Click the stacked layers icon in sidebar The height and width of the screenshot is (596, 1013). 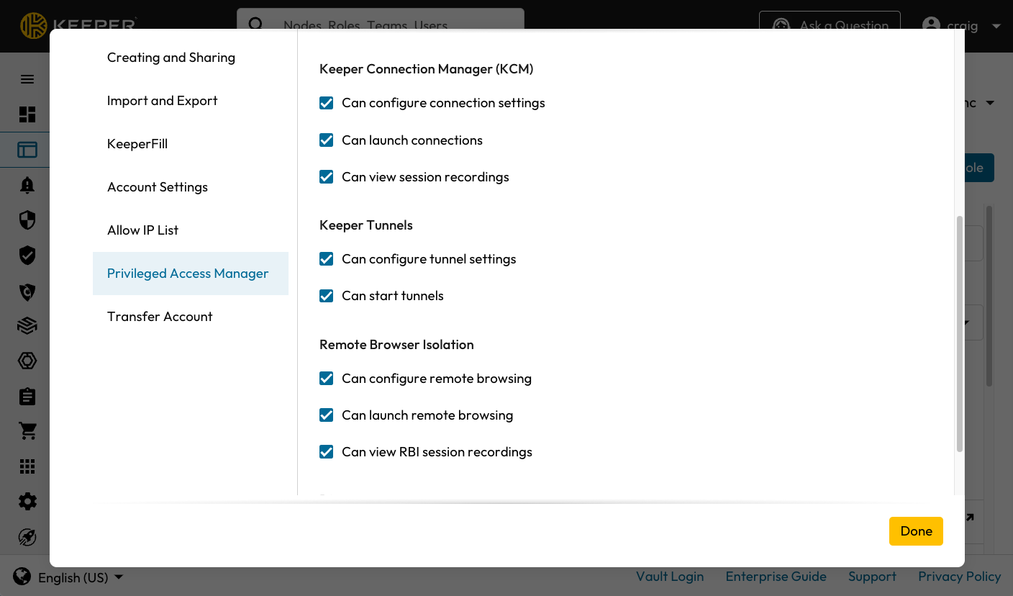[27, 326]
